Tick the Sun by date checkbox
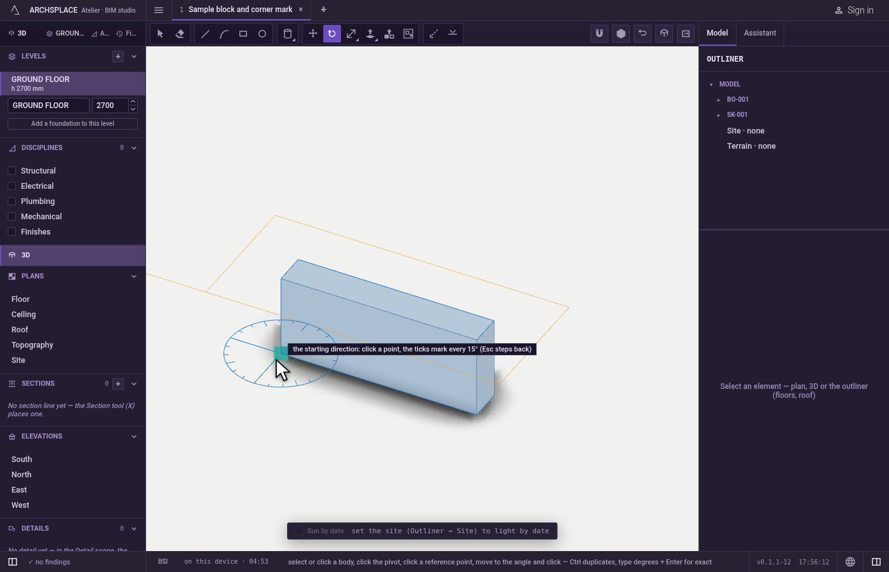 pyautogui.click(x=300, y=531)
